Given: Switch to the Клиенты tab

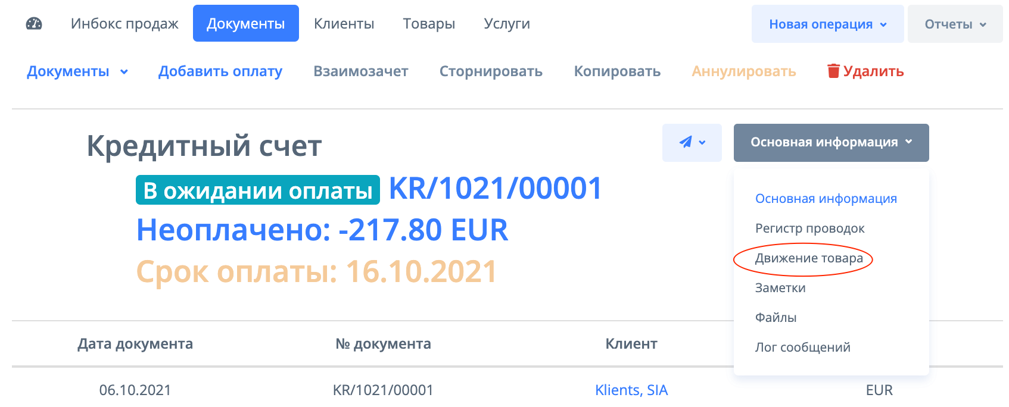Looking at the screenshot, I should pyautogui.click(x=344, y=24).
